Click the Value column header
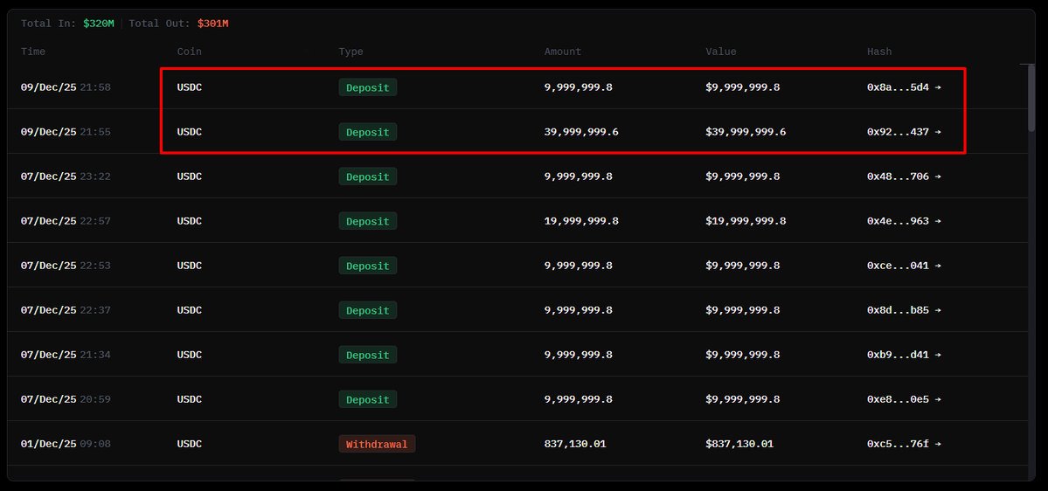Image resolution: width=1048 pixels, height=491 pixels. [x=721, y=52]
